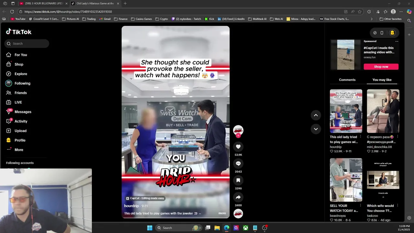Screen dimensions: 414x233
Task: Switch to the Comments tab
Action: [x=347, y=80]
